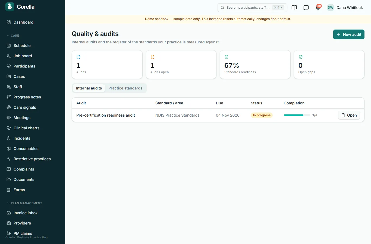Click the Completion column header
Image resolution: width=371 pixels, height=244 pixels.
pyautogui.click(x=294, y=103)
